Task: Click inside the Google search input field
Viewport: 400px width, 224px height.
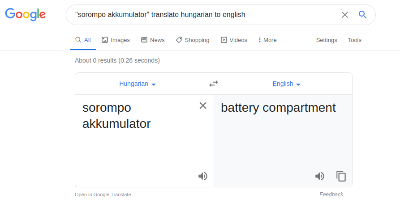Action: pos(204,15)
